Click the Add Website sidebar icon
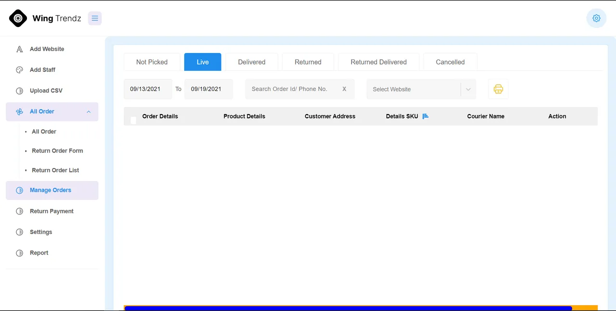This screenshot has height=311, width=616. 20,49
